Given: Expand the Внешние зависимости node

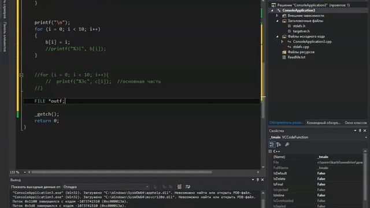Looking at the screenshot, I should coord(277,16).
